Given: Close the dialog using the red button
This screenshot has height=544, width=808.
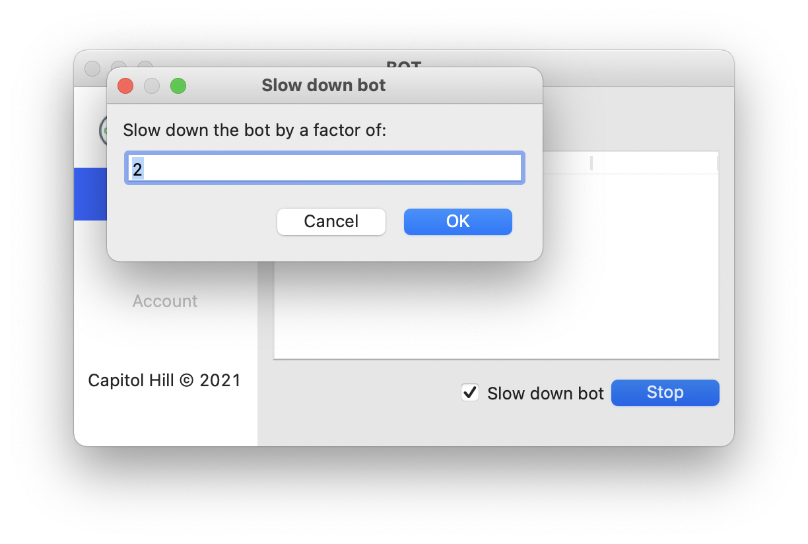Looking at the screenshot, I should coord(125,86).
